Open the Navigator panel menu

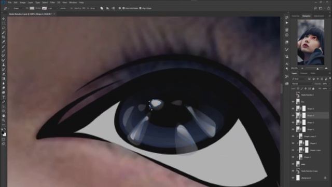click(x=330, y=16)
